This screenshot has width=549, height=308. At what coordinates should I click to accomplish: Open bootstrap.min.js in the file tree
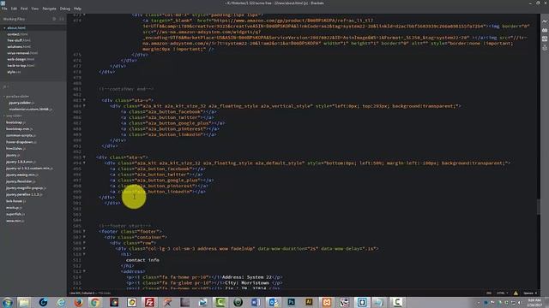[19, 129]
